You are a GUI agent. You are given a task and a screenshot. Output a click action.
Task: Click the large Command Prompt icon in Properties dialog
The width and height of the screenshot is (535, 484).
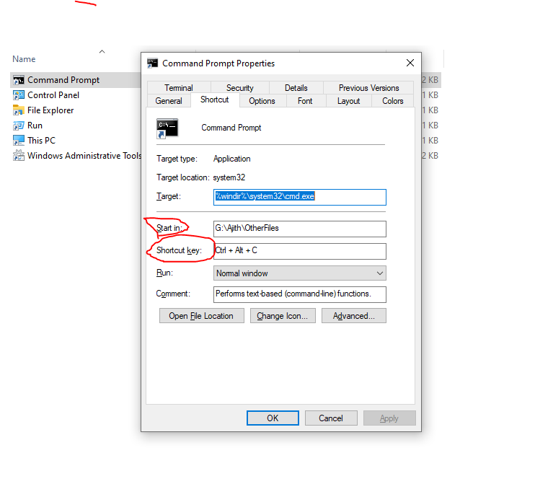click(x=167, y=128)
